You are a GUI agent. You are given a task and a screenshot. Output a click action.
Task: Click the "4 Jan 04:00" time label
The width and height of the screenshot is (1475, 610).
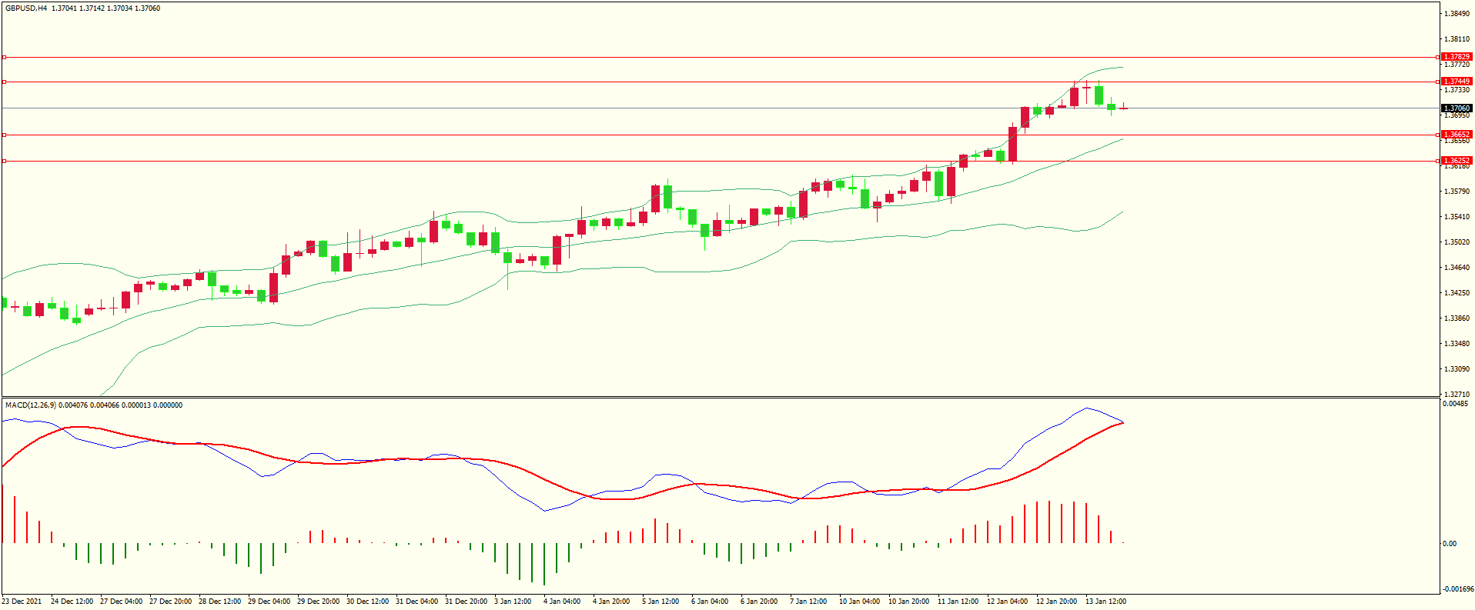coord(562,602)
